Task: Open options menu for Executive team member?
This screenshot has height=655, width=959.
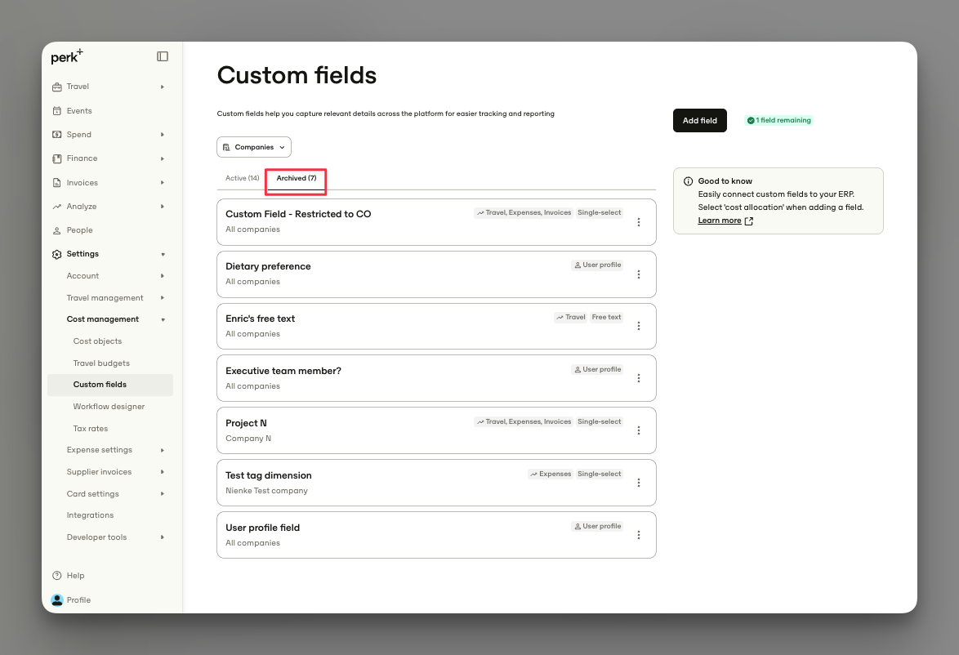Action: (639, 379)
